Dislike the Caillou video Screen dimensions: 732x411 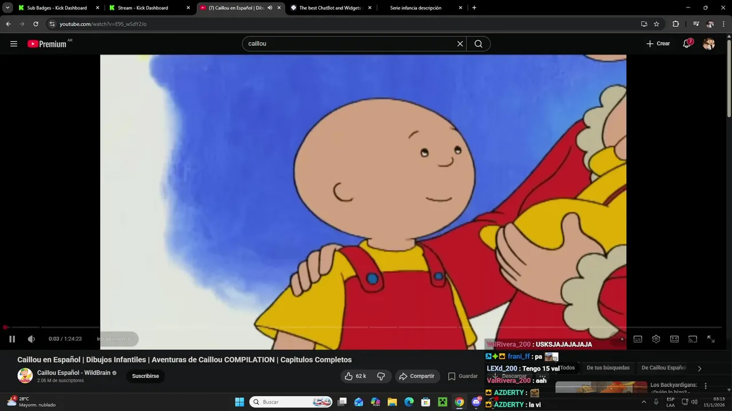[381, 376]
